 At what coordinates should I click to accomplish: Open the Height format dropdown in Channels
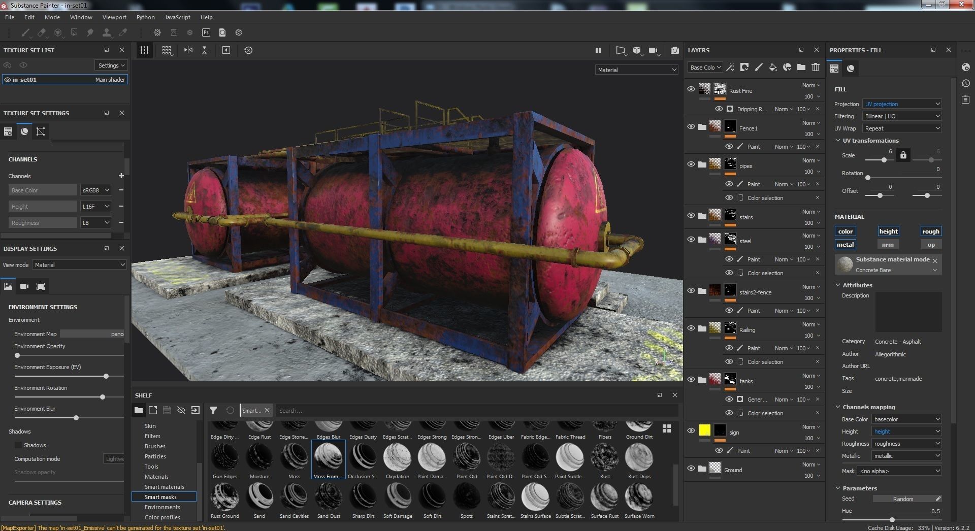[95, 206]
